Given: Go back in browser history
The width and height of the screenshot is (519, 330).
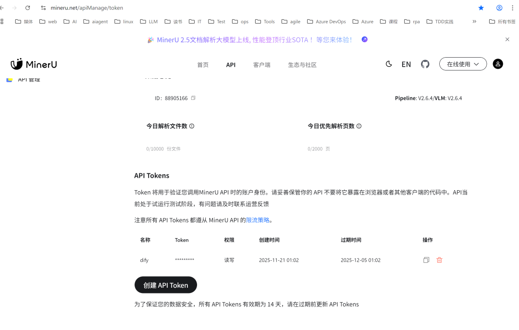Looking at the screenshot, I should 2,8.
